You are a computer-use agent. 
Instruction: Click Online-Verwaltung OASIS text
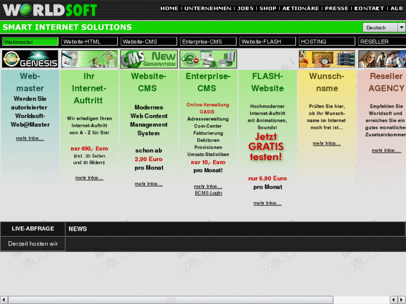click(208, 108)
